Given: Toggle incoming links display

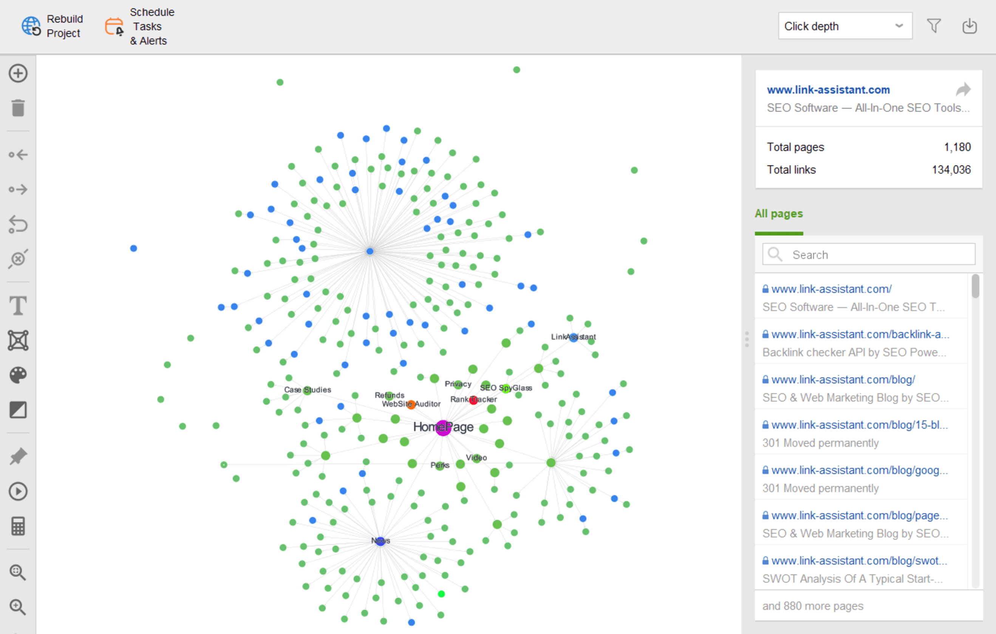Looking at the screenshot, I should (x=18, y=154).
